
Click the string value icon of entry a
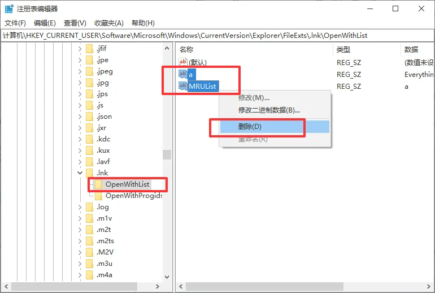tap(183, 74)
